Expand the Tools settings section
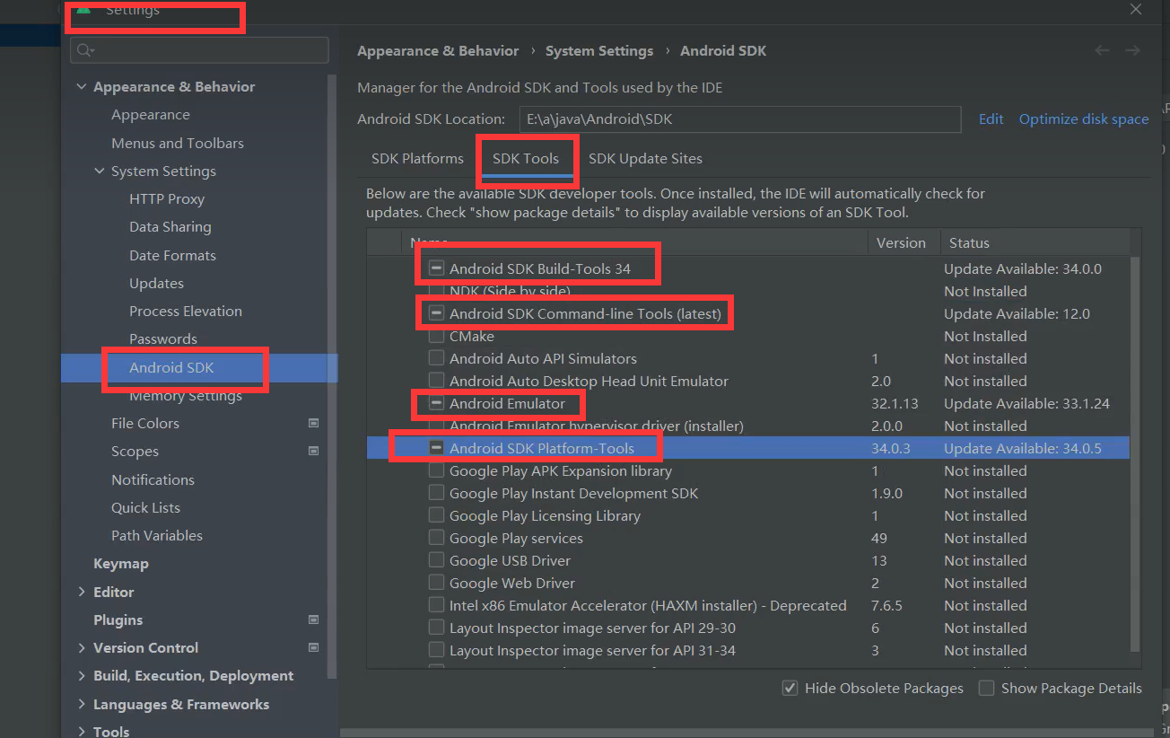1170x738 pixels. point(82,731)
